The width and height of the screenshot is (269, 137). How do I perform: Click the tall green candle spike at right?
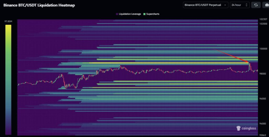click(249, 66)
